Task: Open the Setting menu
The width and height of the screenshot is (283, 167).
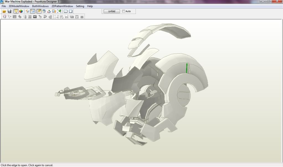Action: tap(80, 6)
